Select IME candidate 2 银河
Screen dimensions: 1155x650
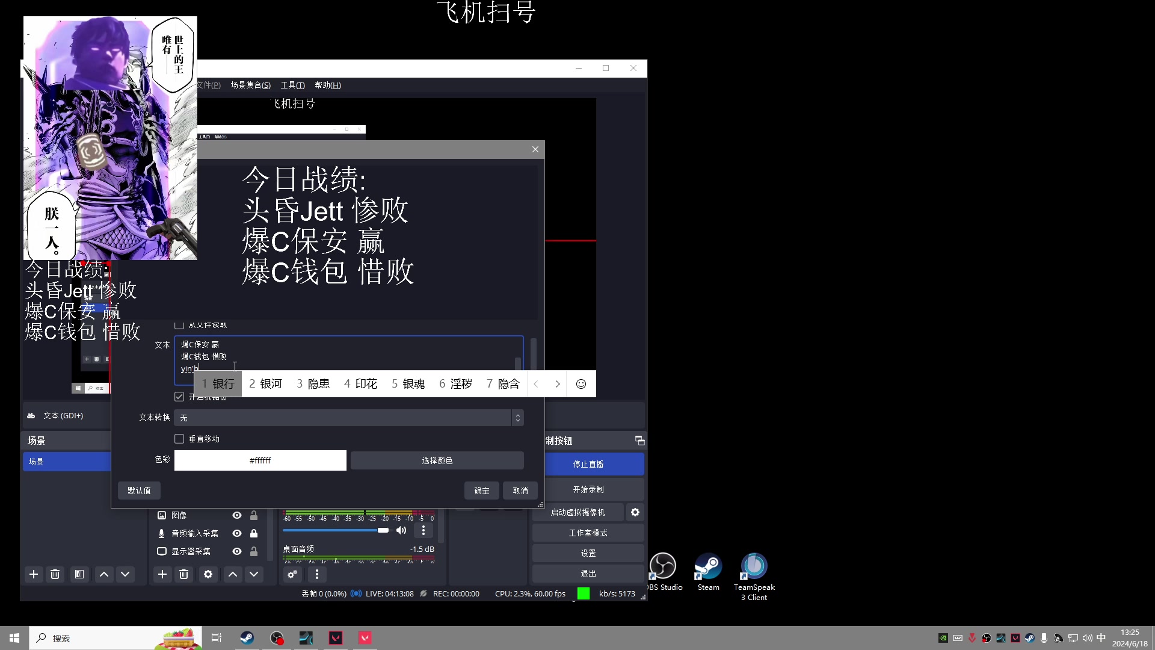[x=266, y=384]
